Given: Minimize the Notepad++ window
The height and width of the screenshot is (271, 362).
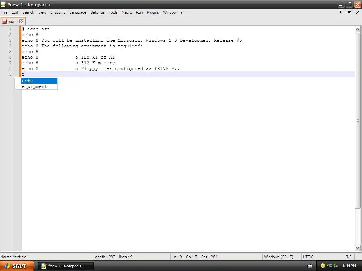Looking at the screenshot, I should (341, 5).
